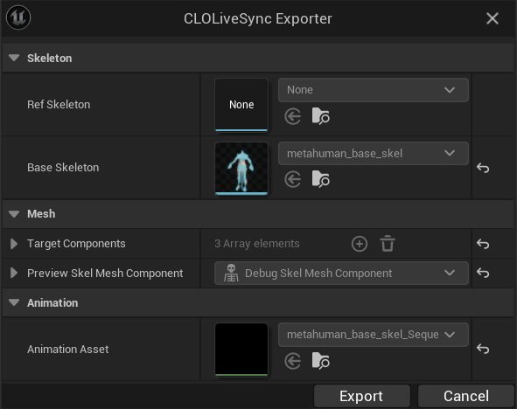
Task: Select the Base Skeleton thumbnail preview
Action: [x=241, y=169]
